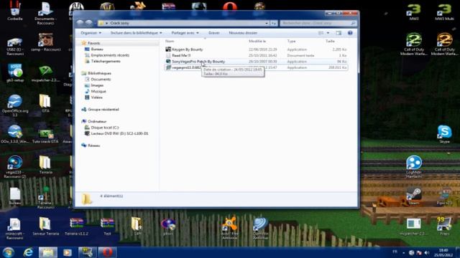
Task: Open Téléchargements in the navigation pane
Action: (x=106, y=62)
